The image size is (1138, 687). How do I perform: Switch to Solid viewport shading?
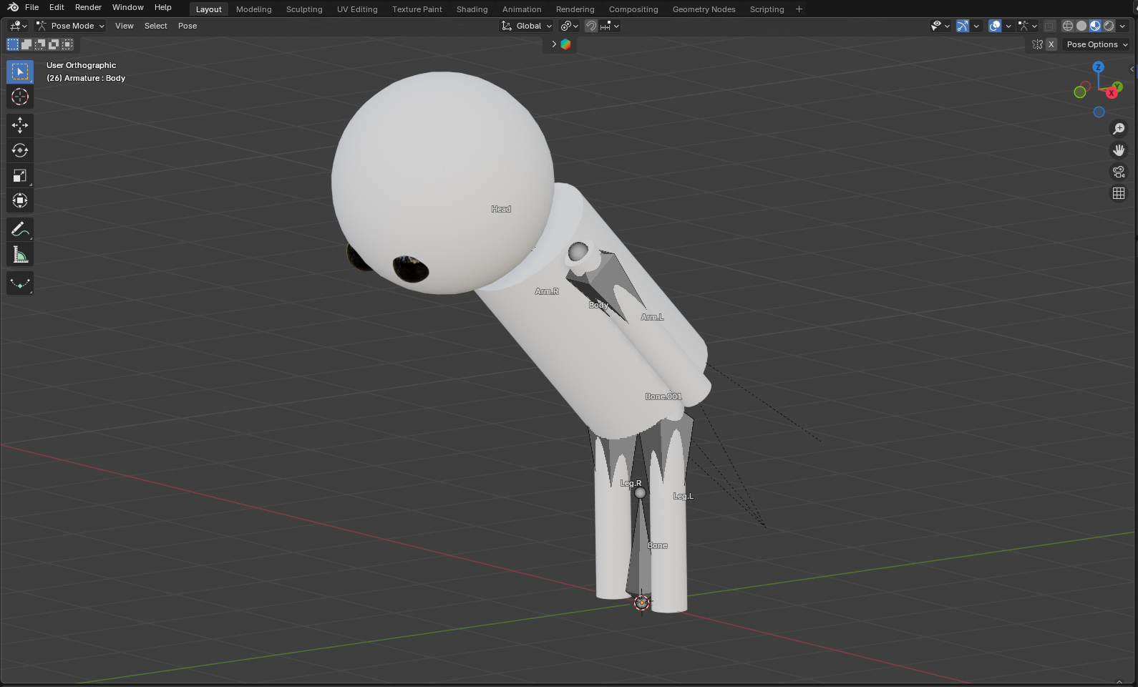pyautogui.click(x=1081, y=26)
